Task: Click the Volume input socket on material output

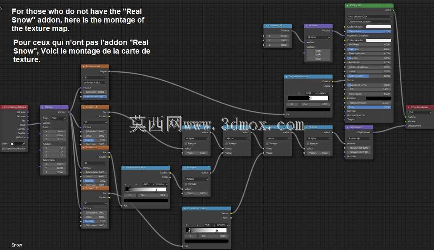Action: (406, 122)
